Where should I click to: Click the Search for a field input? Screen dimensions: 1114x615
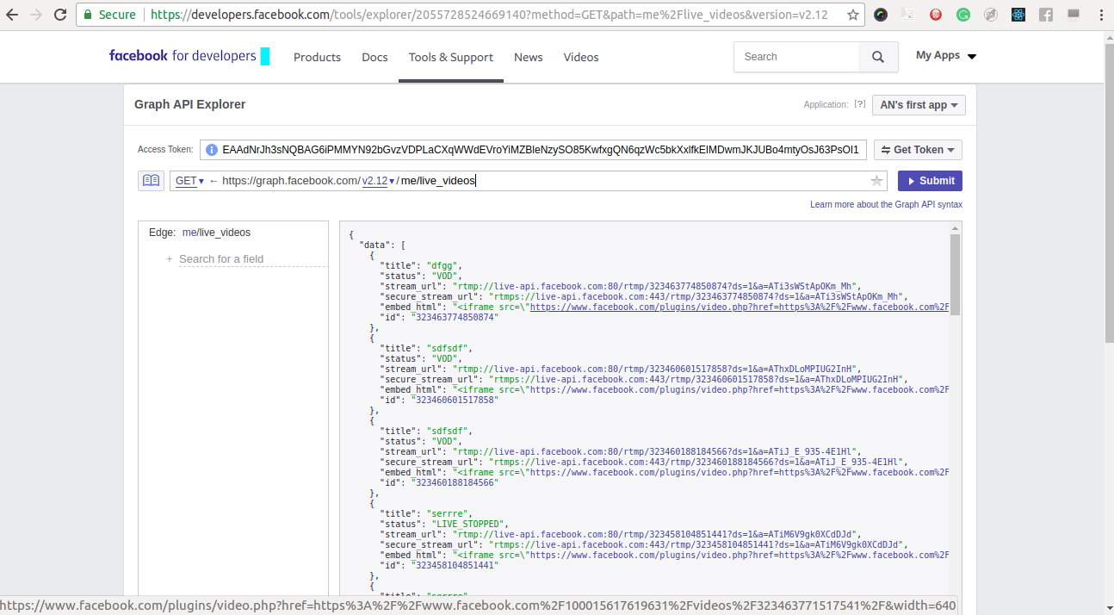(x=253, y=258)
